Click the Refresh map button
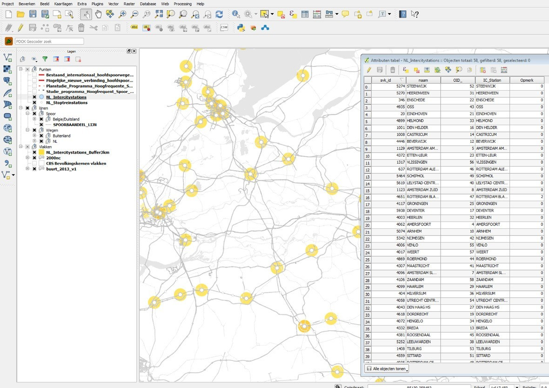This screenshot has width=549, height=388. pyautogui.click(x=219, y=14)
